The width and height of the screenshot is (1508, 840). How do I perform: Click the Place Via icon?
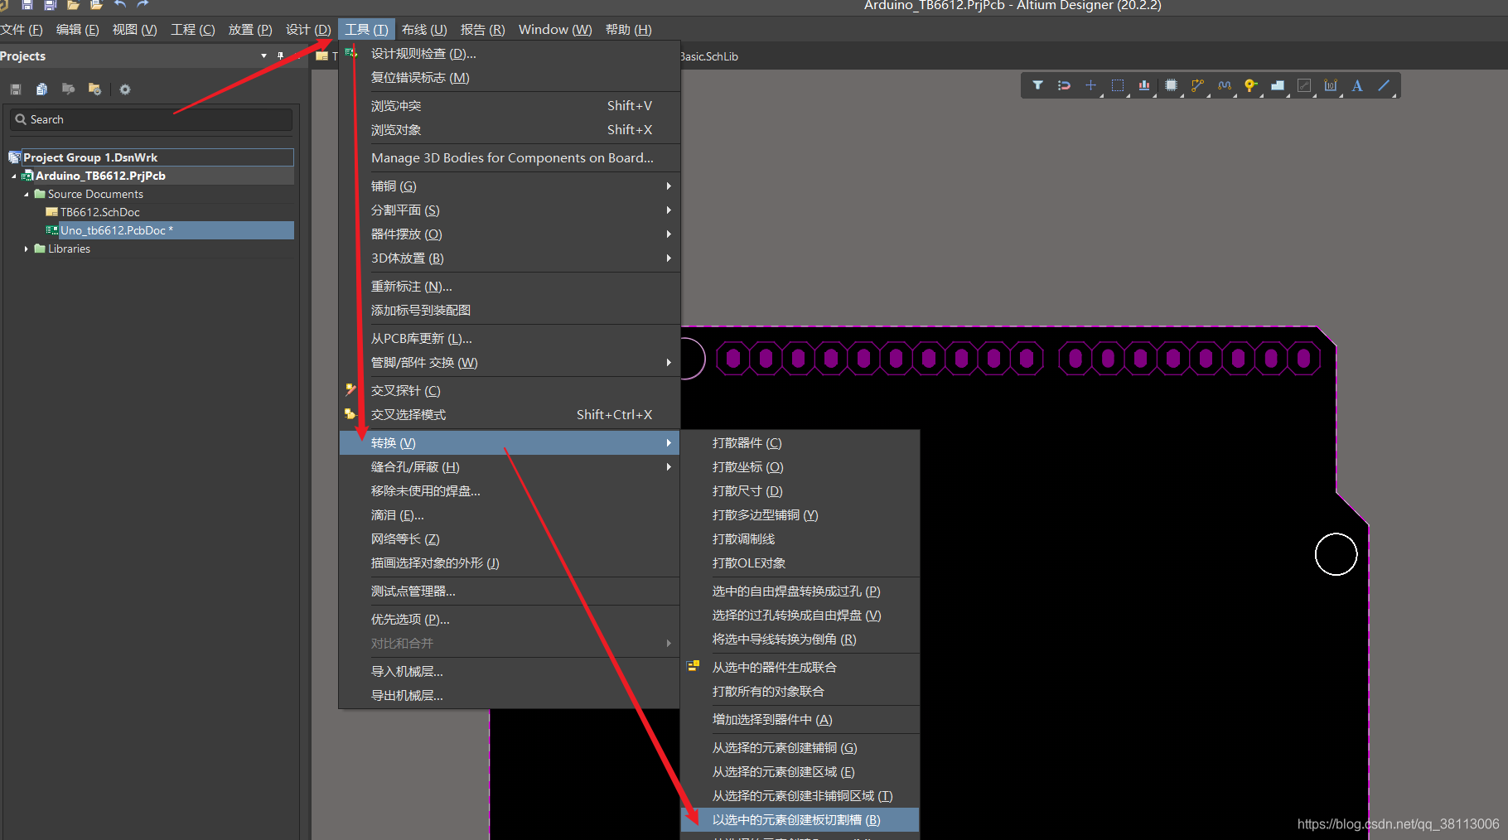click(1250, 85)
